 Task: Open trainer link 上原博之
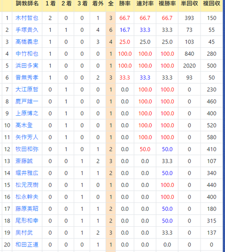(x=27, y=113)
